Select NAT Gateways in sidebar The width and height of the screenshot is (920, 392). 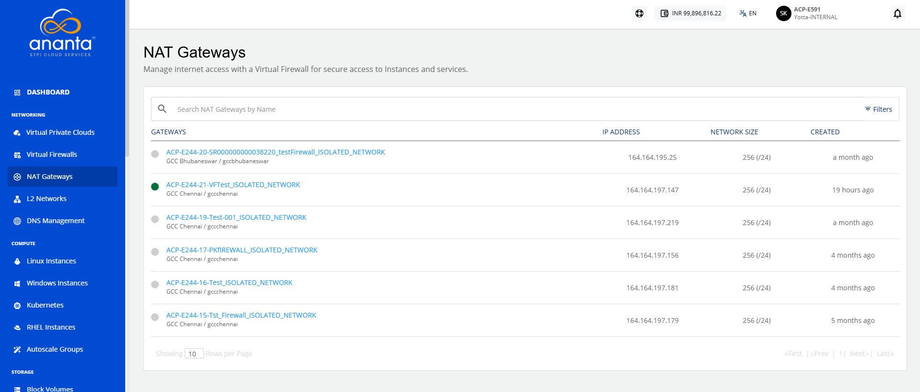(62, 177)
